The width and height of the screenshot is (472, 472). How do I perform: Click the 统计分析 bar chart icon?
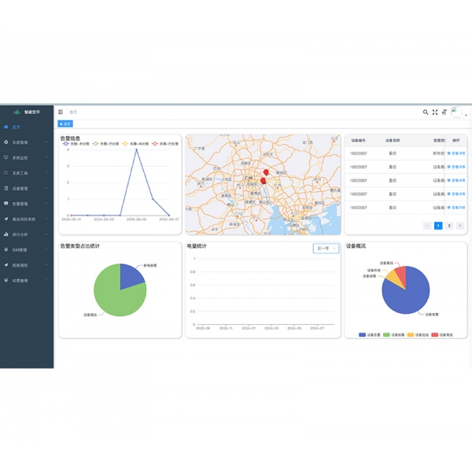tap(6, 234)
